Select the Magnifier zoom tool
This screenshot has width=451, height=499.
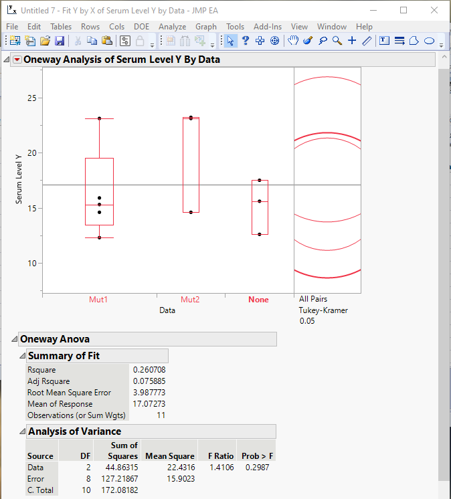tap(337, 41)
